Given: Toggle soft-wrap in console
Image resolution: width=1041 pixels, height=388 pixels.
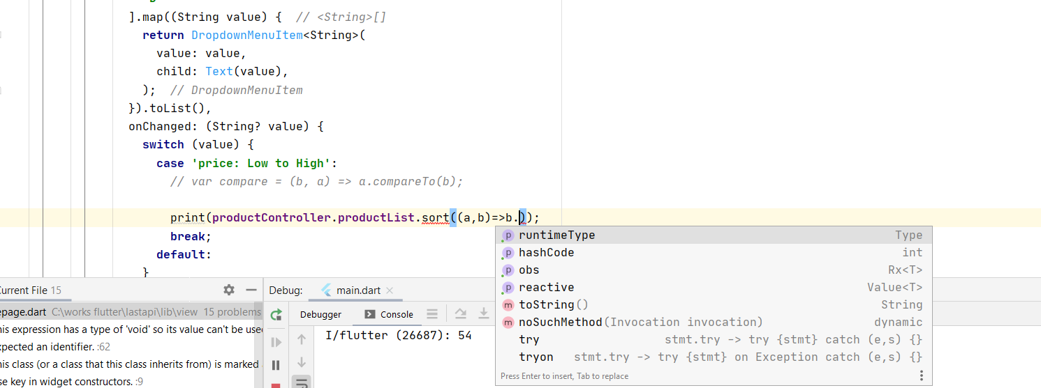Looking at the screenshot, I should (x=302, y=382).
